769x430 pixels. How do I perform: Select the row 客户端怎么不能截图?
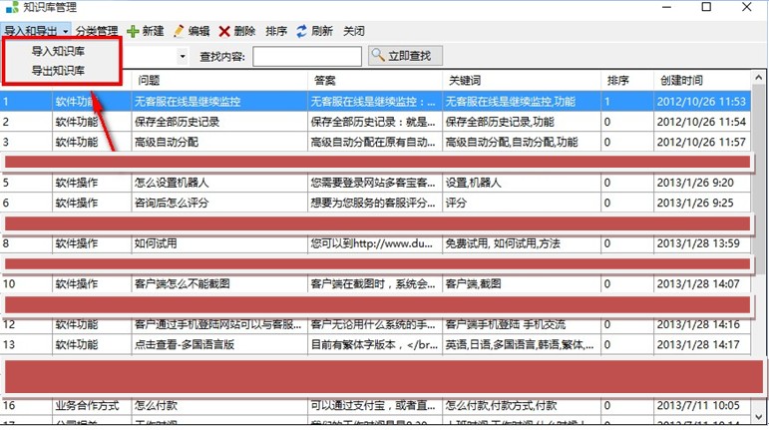(x=219, y=283)
